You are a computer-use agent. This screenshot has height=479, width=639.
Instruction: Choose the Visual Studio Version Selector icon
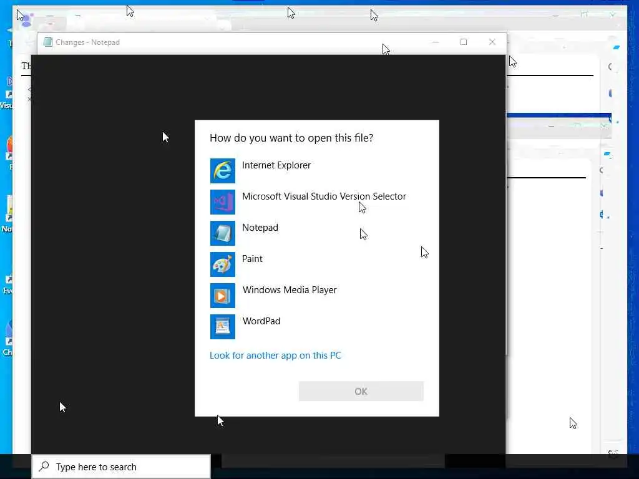(223, 202)
